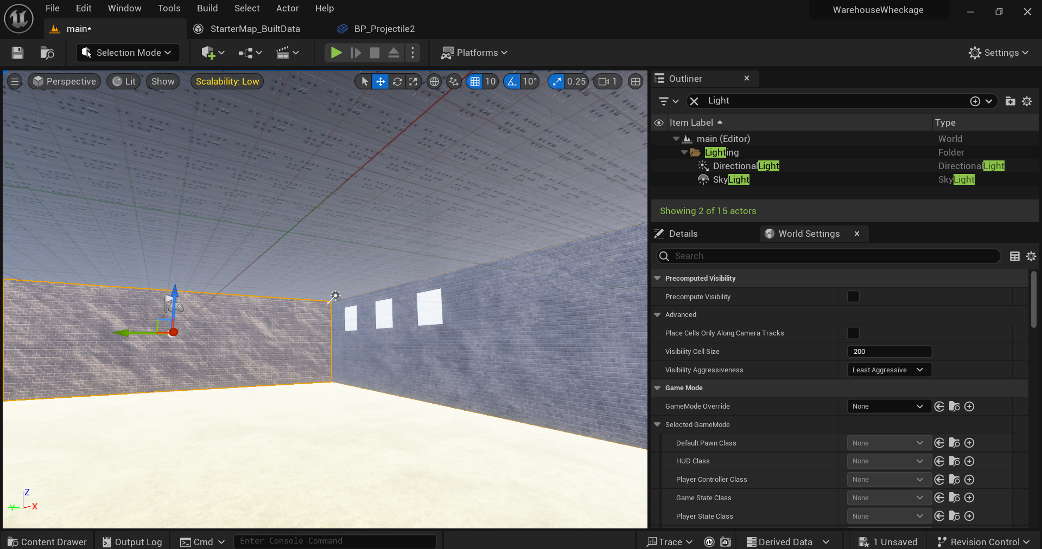Image resolution: width=1042 pixels, height=549 pixels.
Task: Click the viewport layout maximize icon
Action: [x=636, y=81]
